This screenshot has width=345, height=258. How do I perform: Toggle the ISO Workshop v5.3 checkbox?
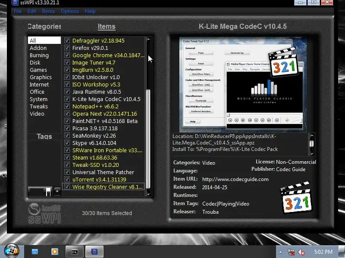[x=67, y=84]
